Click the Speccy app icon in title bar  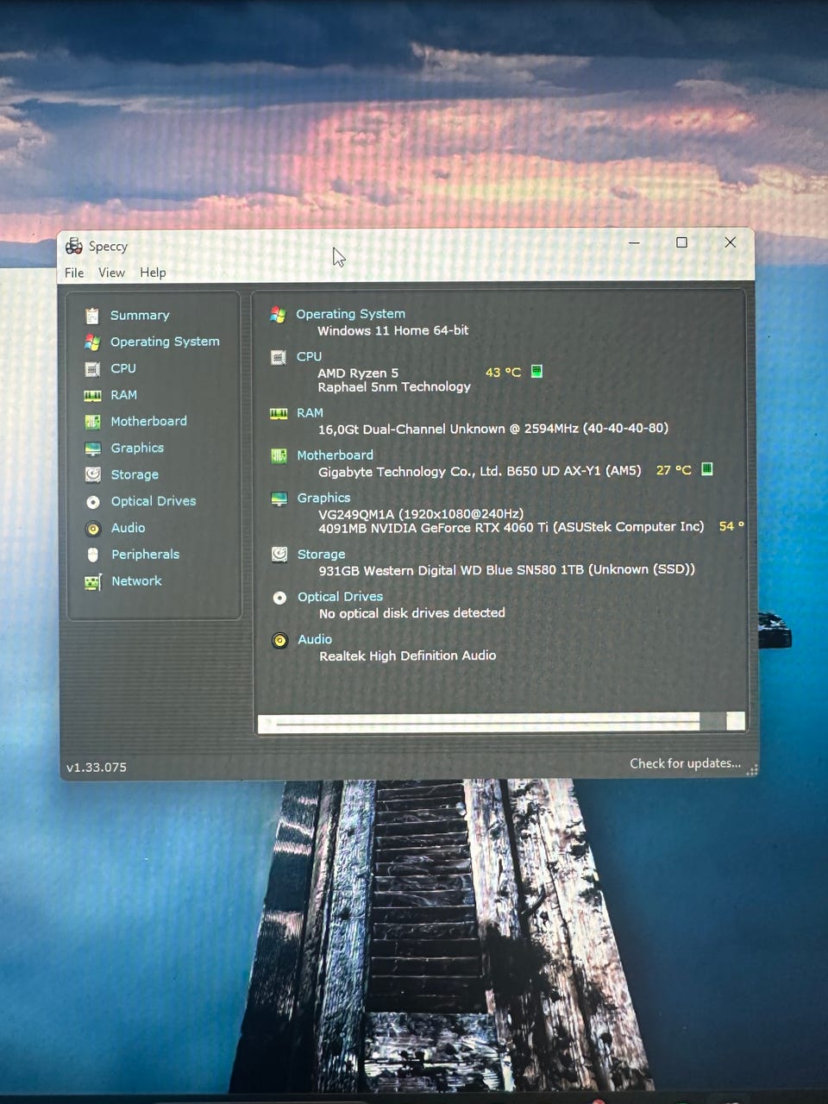coord(74,246)
